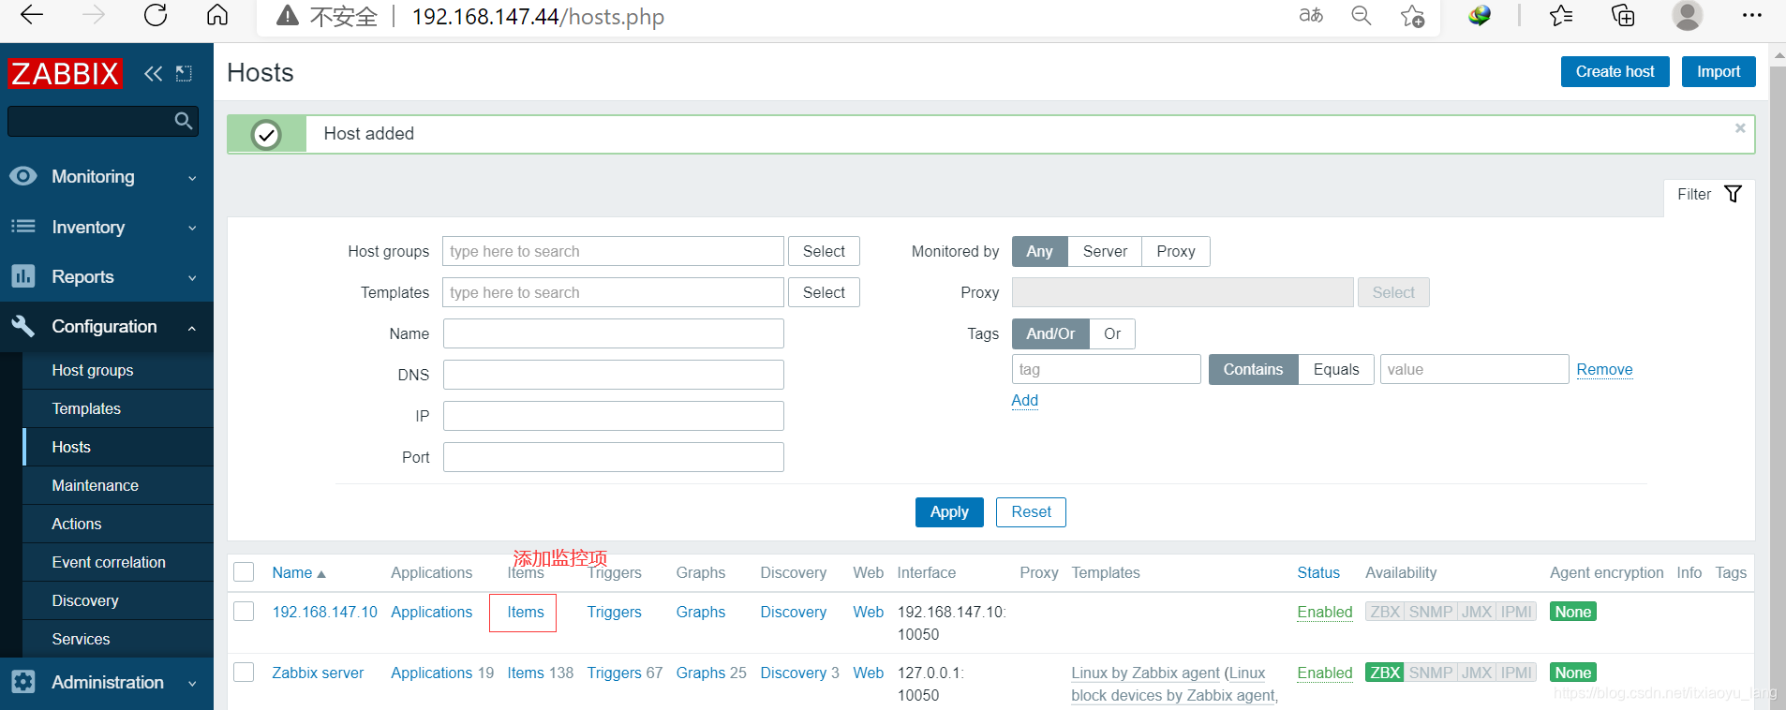The height and width of the screenshot is (710, 1786).
Task: Check the Zabbix server host checkbox
Action: pyautogui.click(x=244, y=673)
